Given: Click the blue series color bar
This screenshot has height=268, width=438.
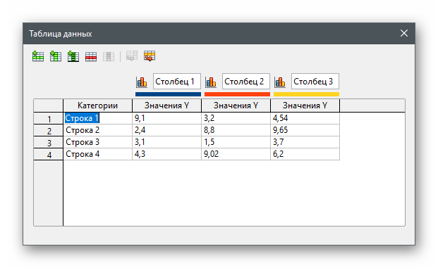Looking at the screenshot, I should click(x=168, y=94).
